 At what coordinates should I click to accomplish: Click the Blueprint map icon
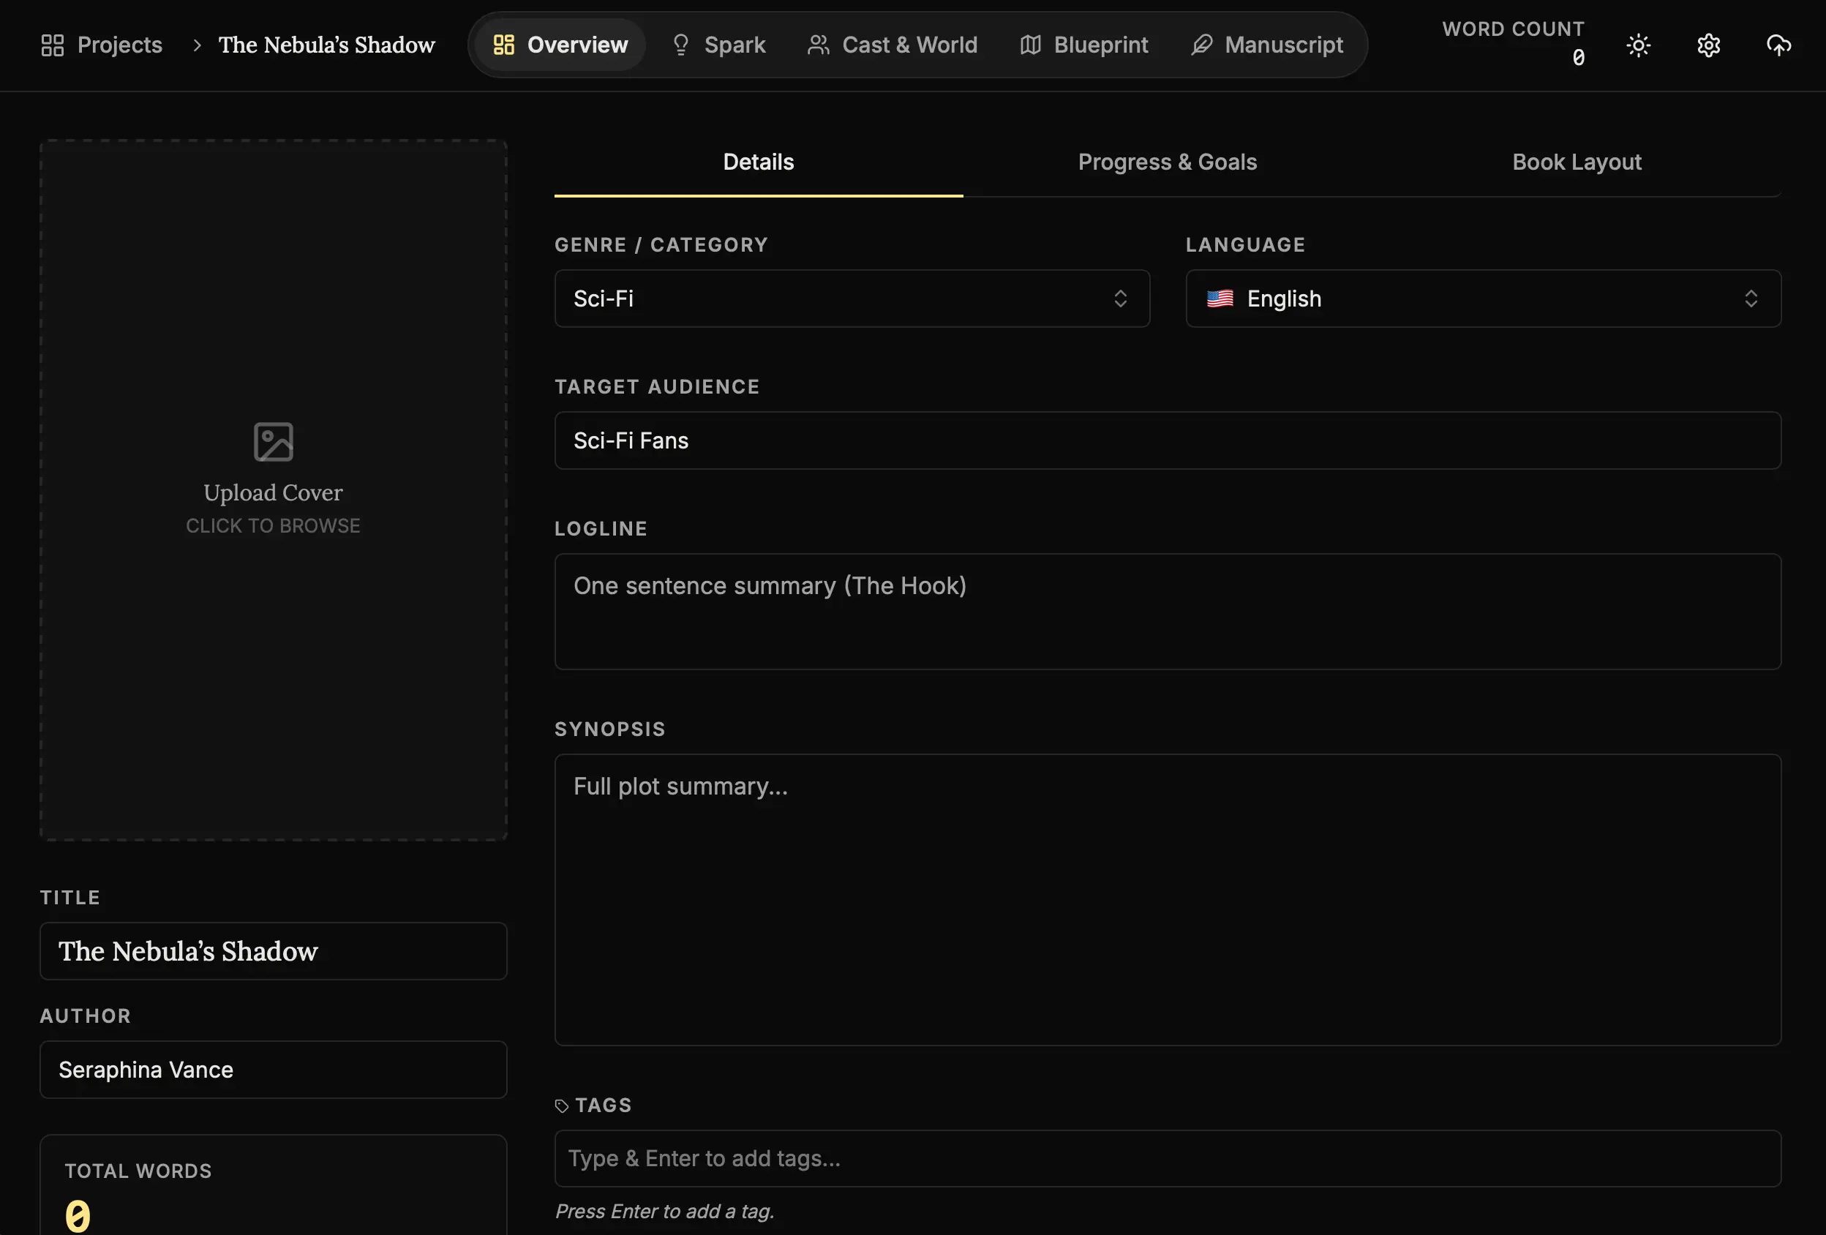[1030, 45]
